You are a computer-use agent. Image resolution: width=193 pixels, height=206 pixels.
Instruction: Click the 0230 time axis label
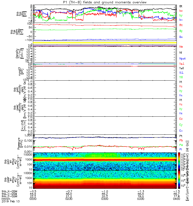[x=69, y=199]
